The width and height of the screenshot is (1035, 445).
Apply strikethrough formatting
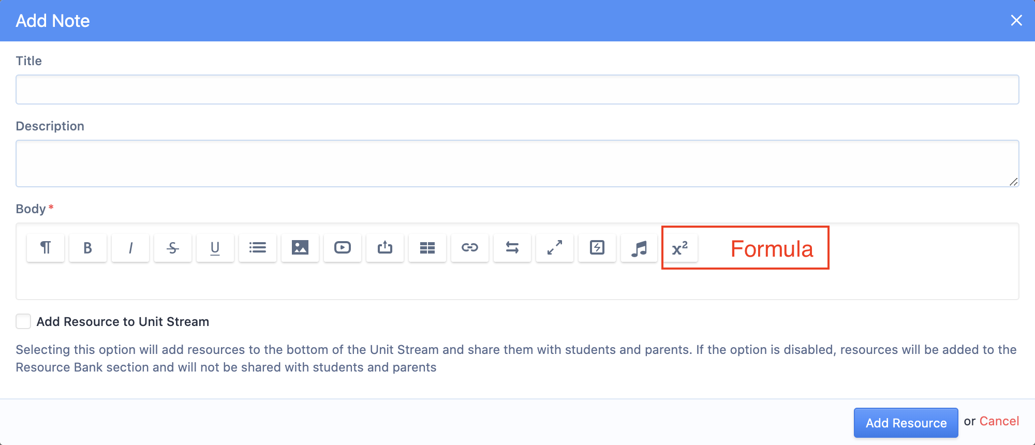click(173, 248)
